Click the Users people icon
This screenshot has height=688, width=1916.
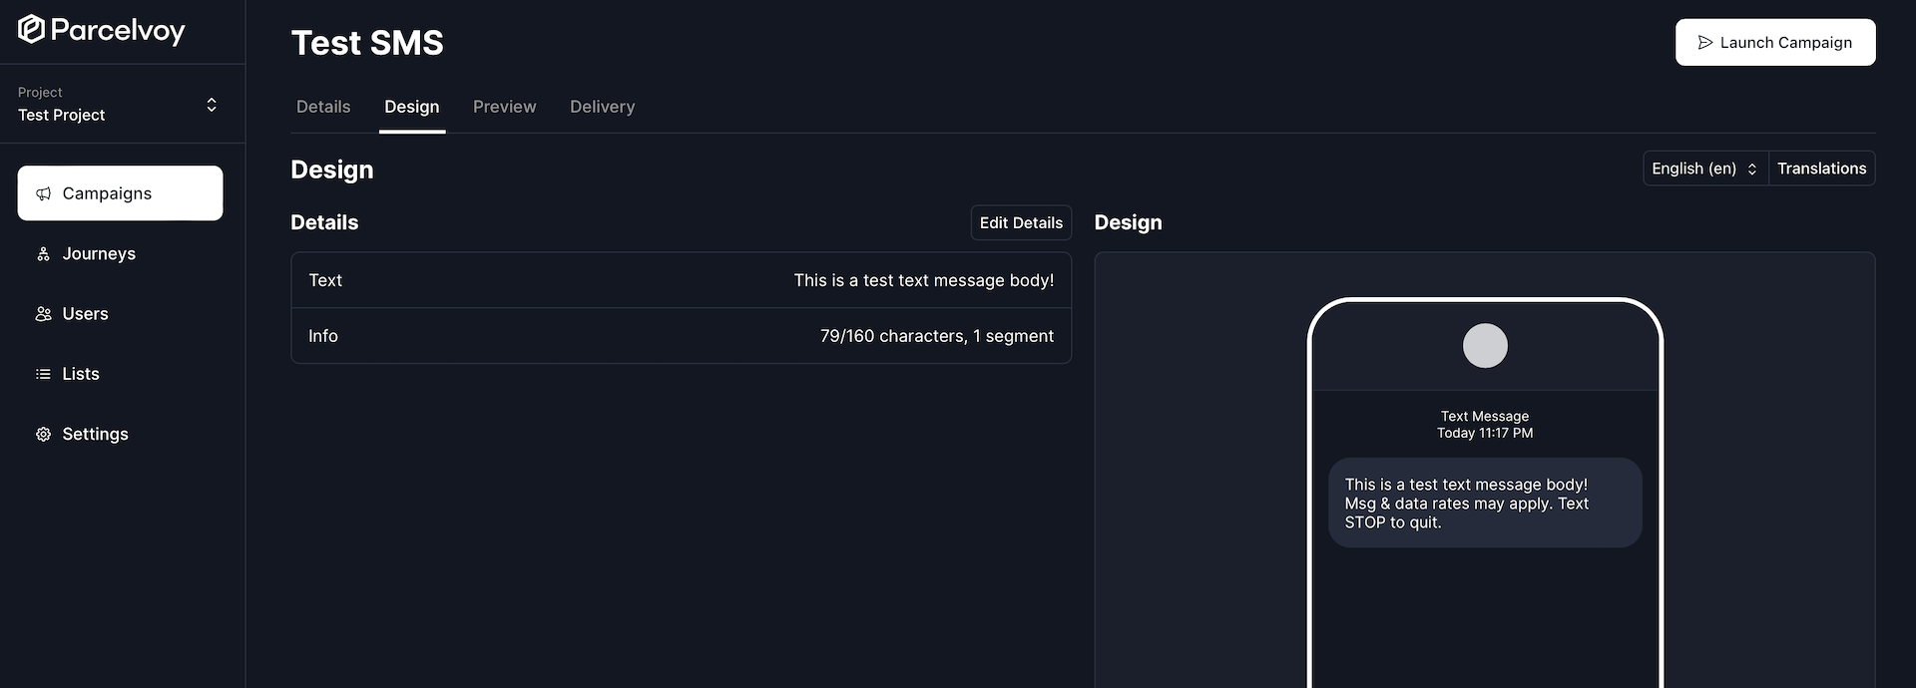(43, 314)
